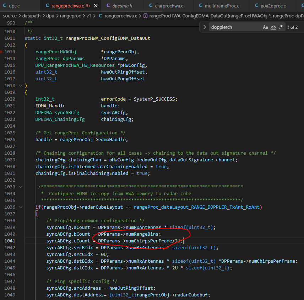Viewport: 304px width, 300px height.
Task: Expand the replace row in find widget
Action: (205, 27)
